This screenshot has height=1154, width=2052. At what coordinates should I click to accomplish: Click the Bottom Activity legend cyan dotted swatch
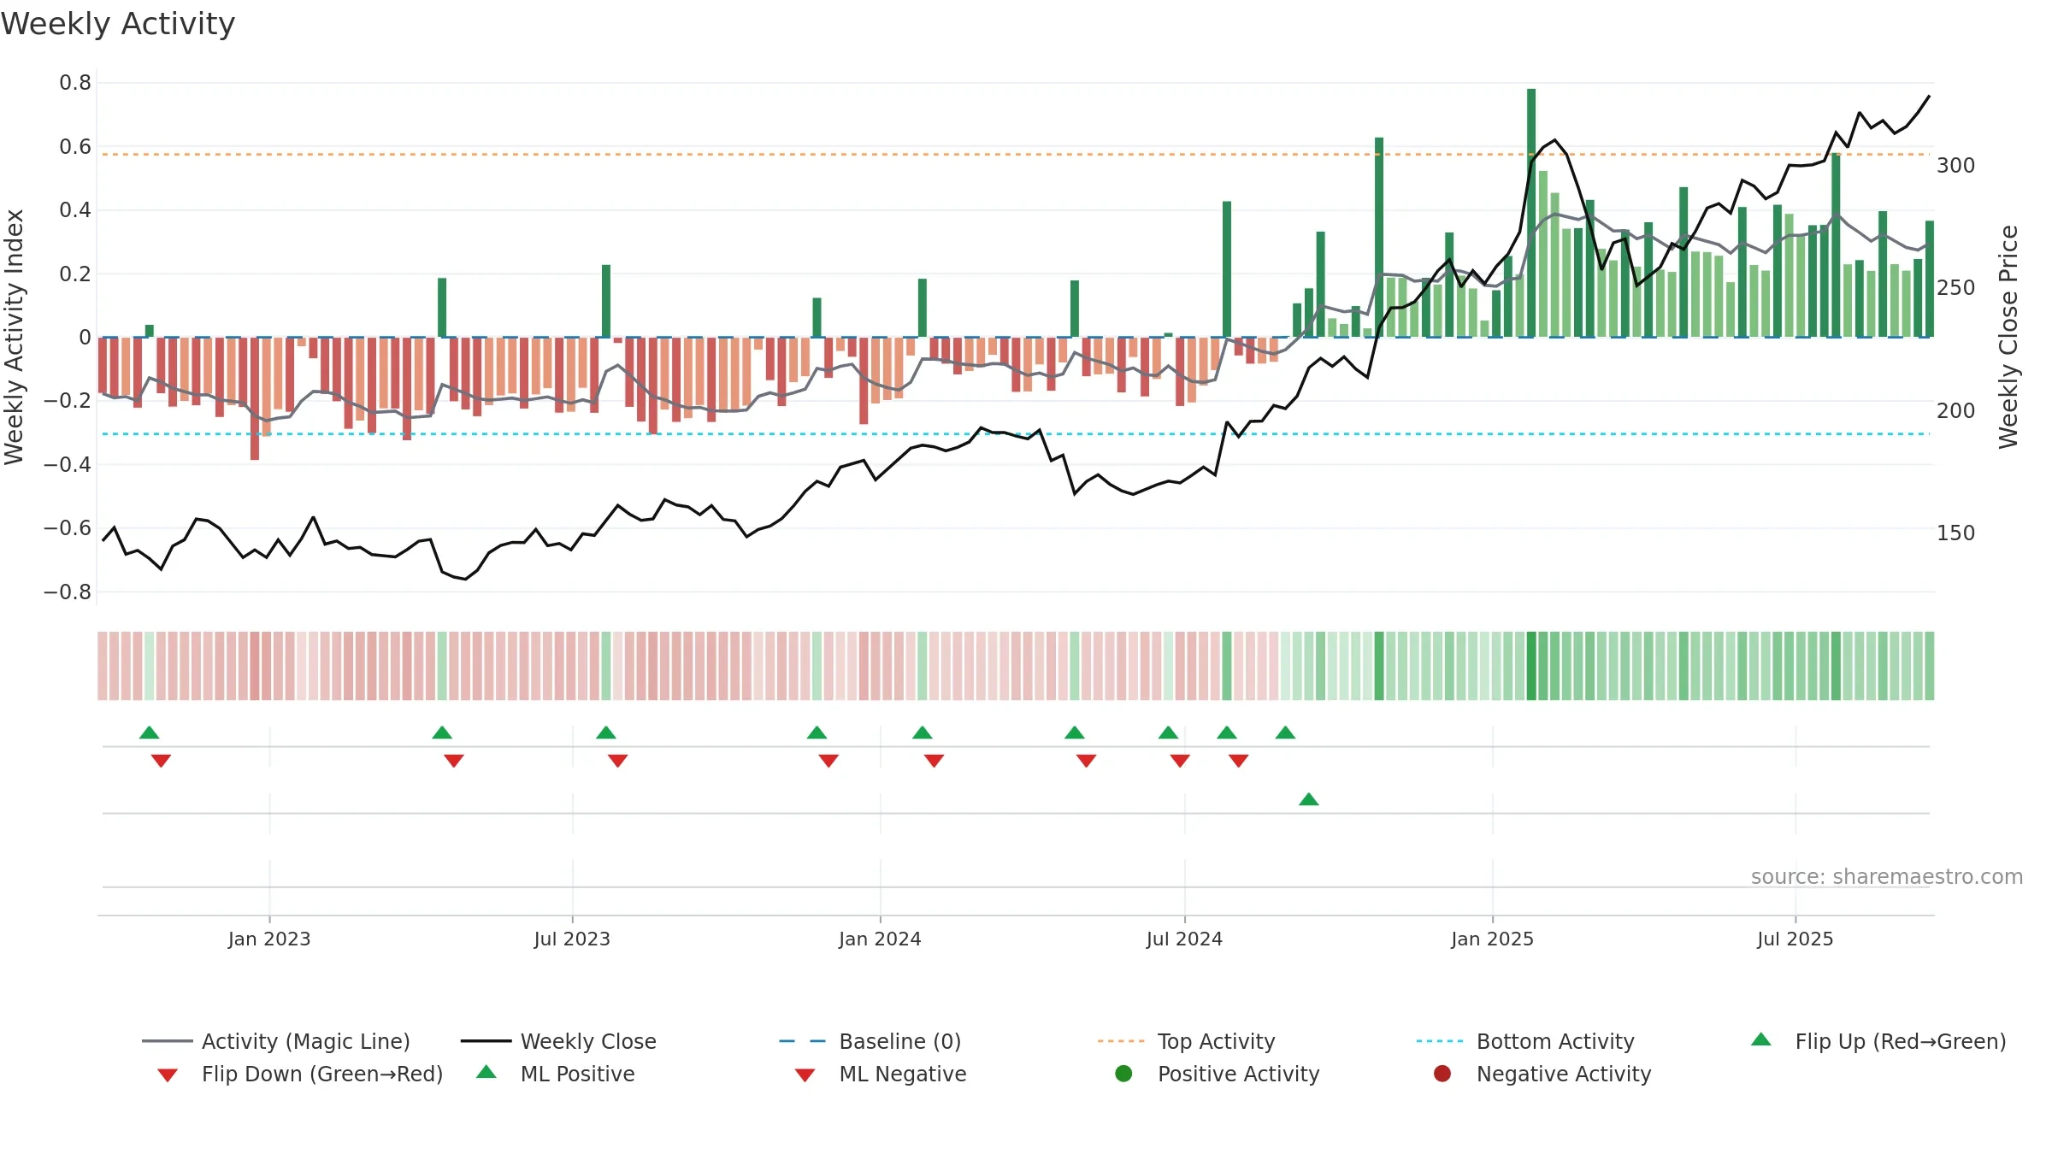(1440, 1041)
